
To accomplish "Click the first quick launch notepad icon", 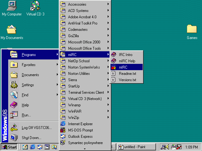I will pyautogui.click(x=25, y=147).
